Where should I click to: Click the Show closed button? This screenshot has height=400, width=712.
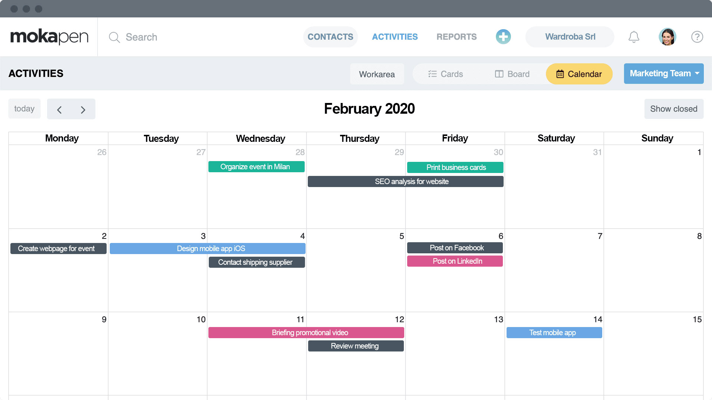[673, 109]
